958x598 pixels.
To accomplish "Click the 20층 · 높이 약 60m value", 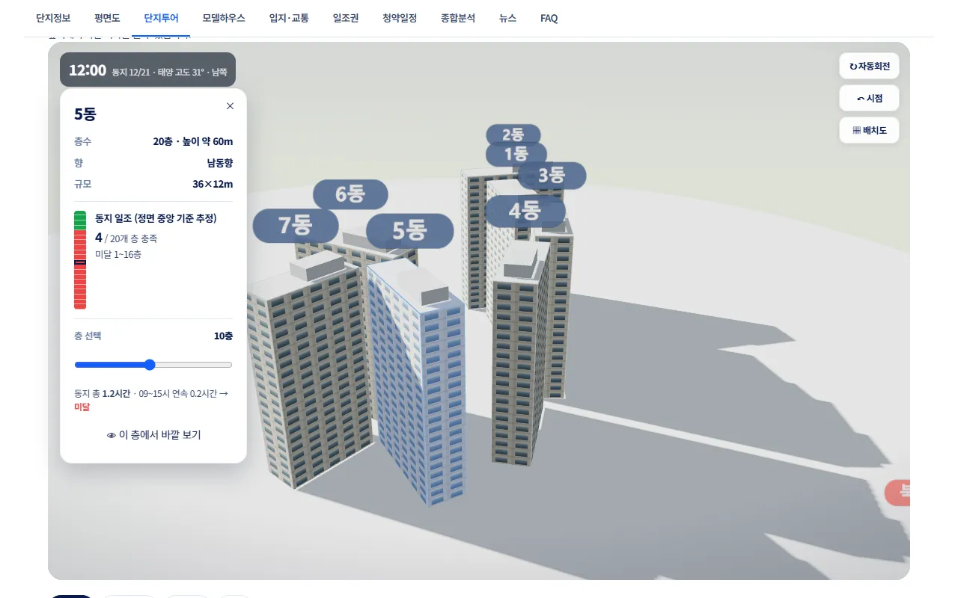I will [x=193, y=141].
